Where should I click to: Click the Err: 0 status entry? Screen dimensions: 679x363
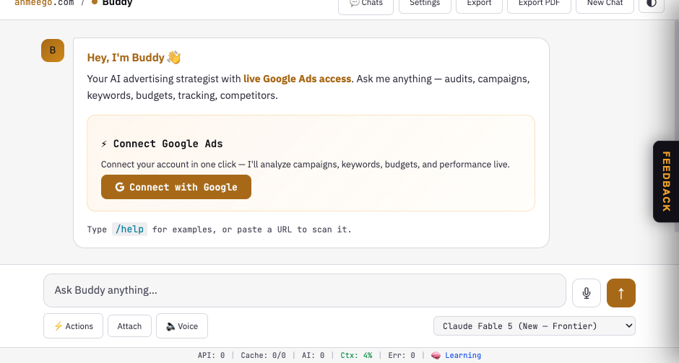(x=402, y=355)
